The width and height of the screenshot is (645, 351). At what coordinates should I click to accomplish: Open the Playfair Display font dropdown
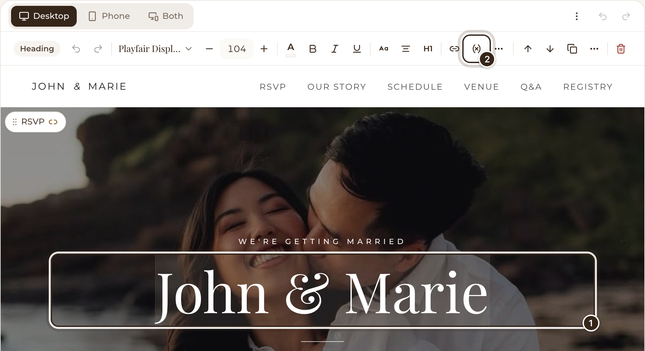coord(155,49)
